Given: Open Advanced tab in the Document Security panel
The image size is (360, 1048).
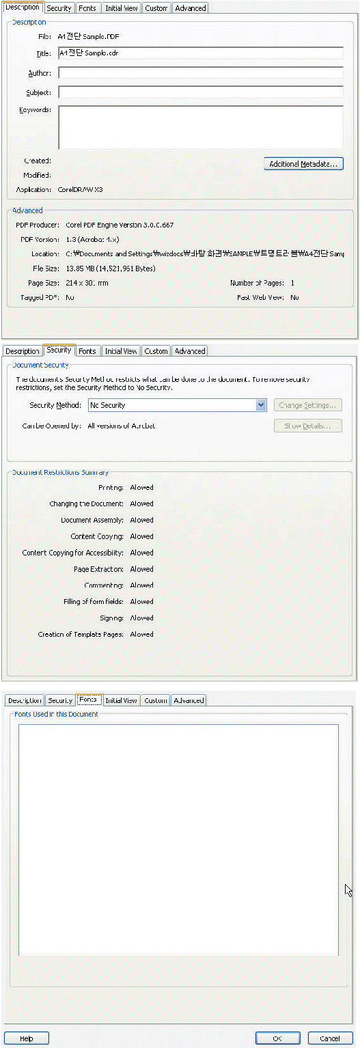Looking at the screenshot, I should [190, 351].
